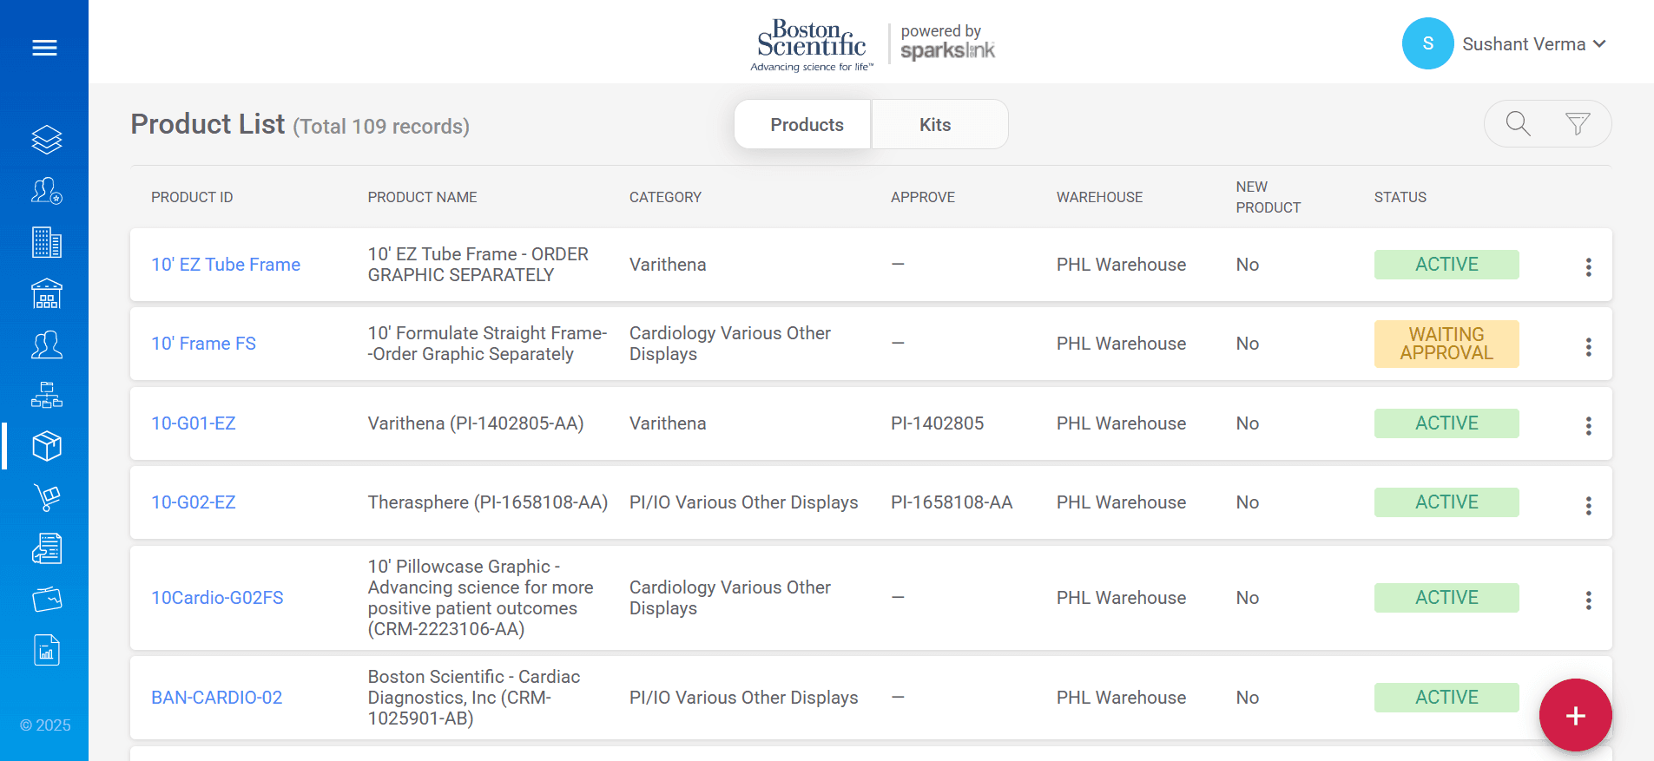Open the 10-G02-EZ product link

pos(194,502)
